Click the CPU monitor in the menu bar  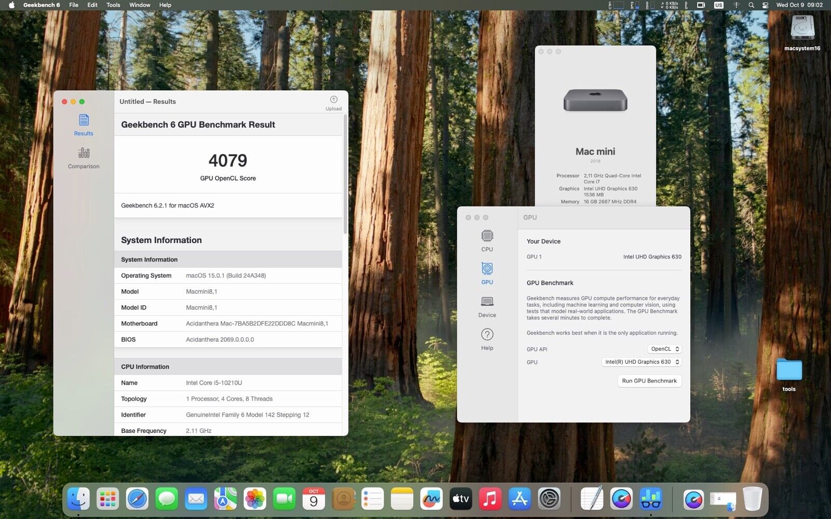pyautogui.click(x=616, y=5)
